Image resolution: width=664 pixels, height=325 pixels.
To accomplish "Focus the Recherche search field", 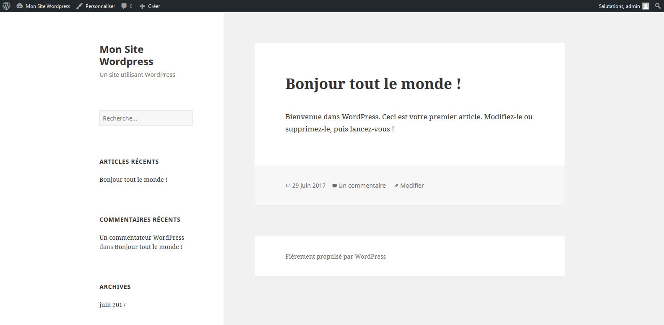I will pyautogui.click(x=146, y=118).
